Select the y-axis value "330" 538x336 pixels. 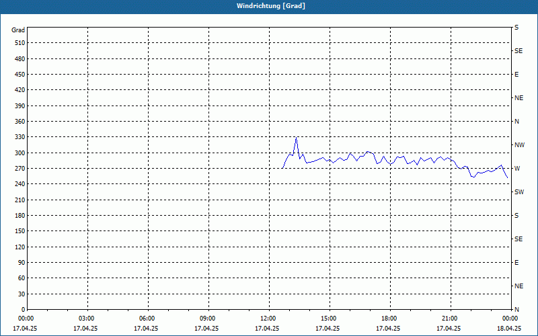tap(20, 137)
